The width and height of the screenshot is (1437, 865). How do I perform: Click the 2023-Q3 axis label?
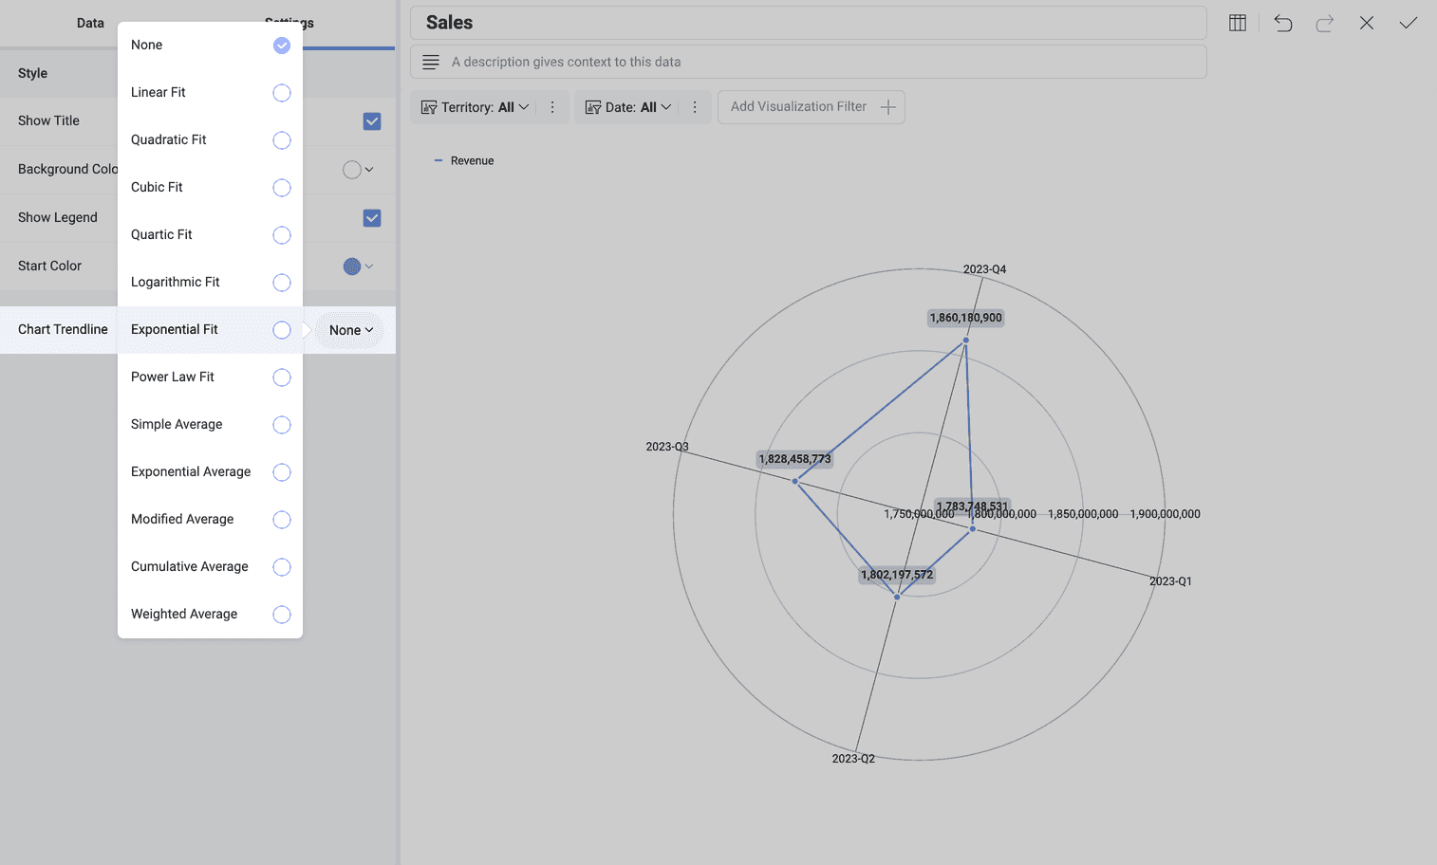point(667,447)
